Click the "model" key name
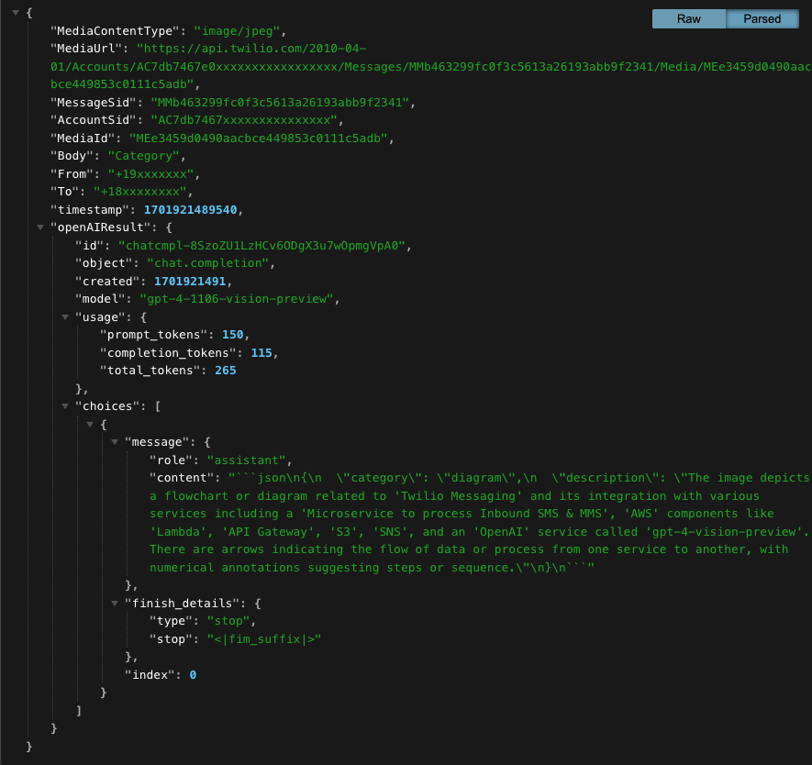Viewport: 812px width, 765px height. point(100,299)
